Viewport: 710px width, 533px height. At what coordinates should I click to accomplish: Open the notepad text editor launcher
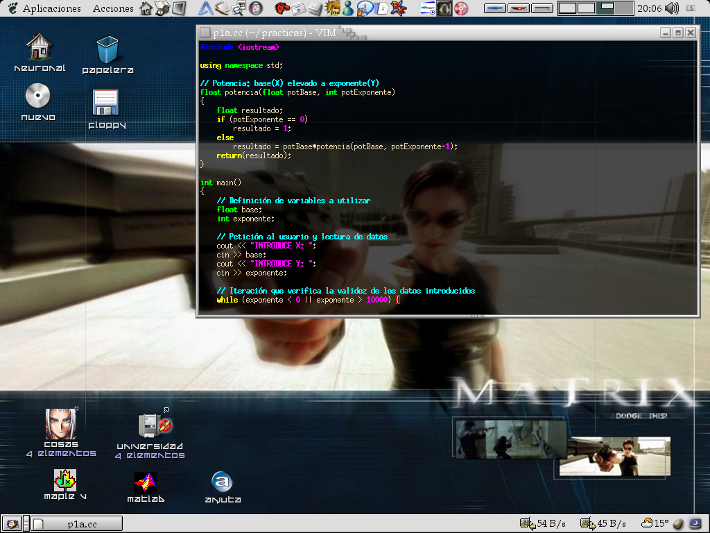[222, 8]
